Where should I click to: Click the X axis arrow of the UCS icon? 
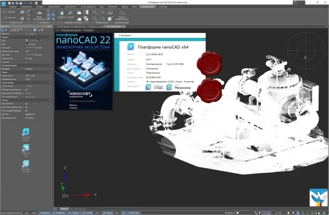(87, 195)
